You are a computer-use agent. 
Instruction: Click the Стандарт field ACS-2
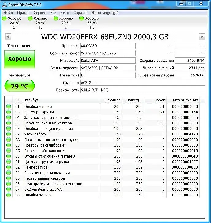tap(143, 83)
